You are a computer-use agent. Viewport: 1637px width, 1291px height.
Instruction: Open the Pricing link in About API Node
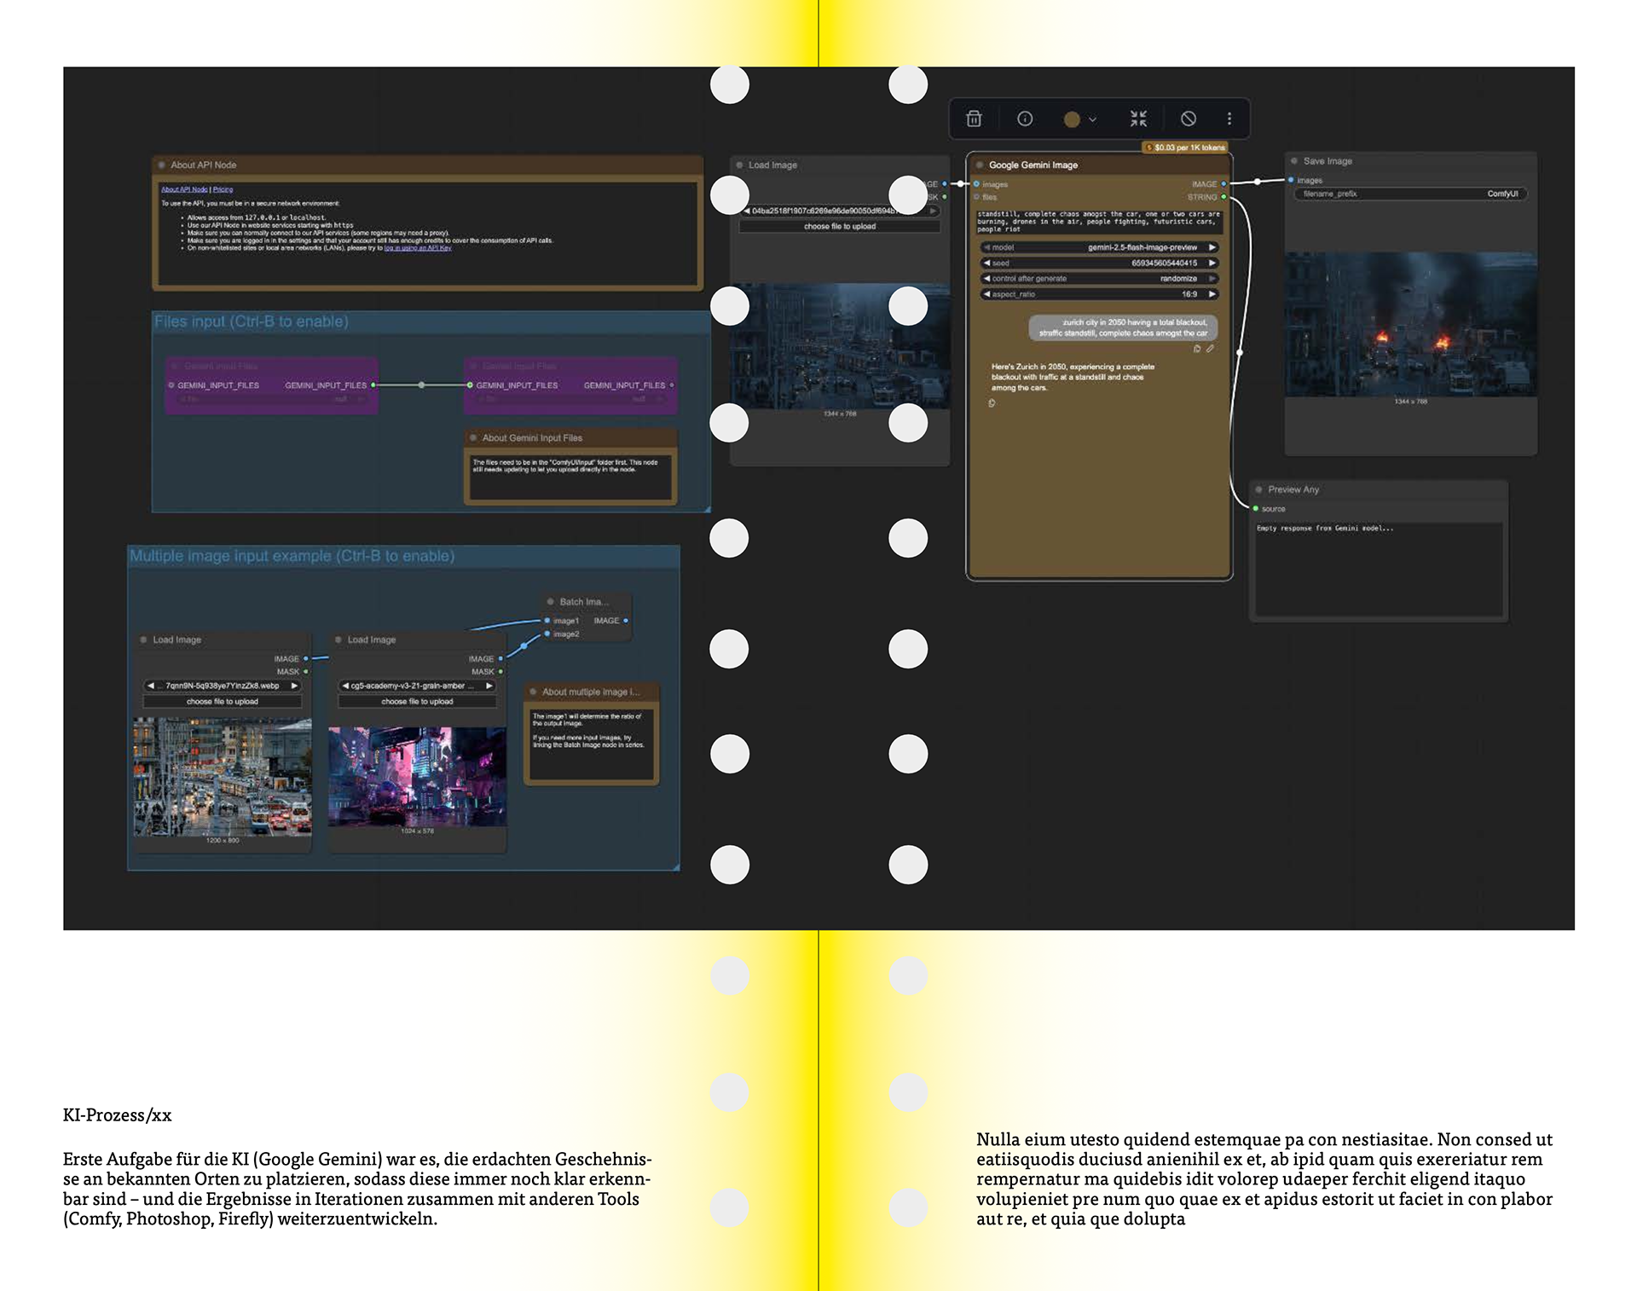tap(223, 189)
